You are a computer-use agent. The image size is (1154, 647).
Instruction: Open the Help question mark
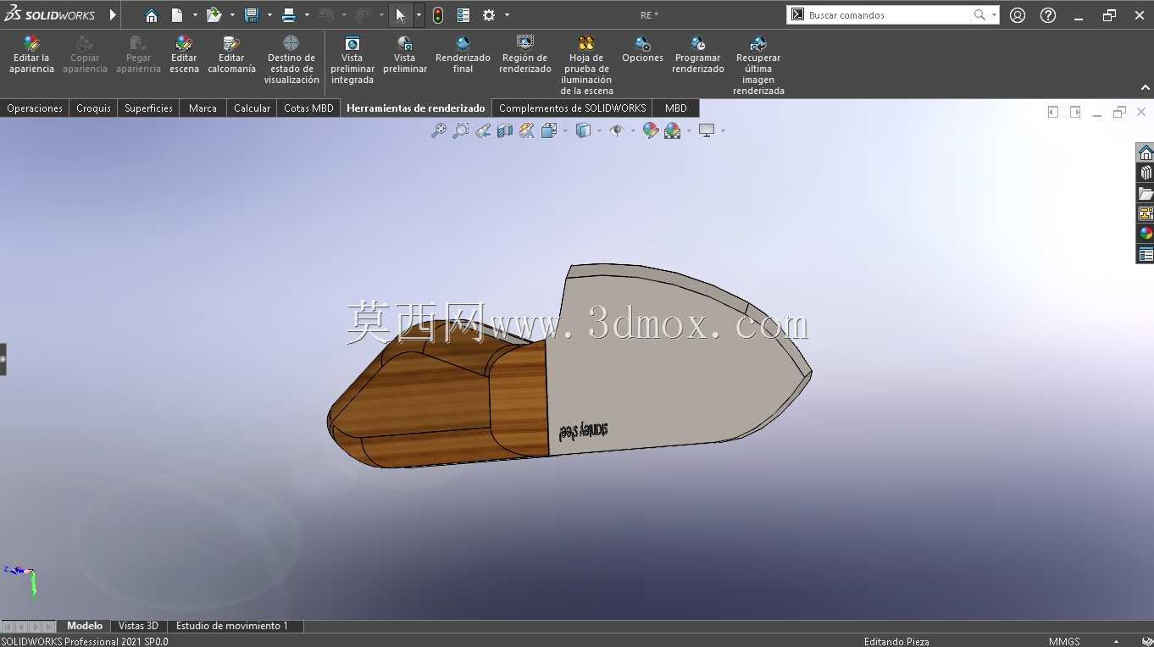[1048, 15]
